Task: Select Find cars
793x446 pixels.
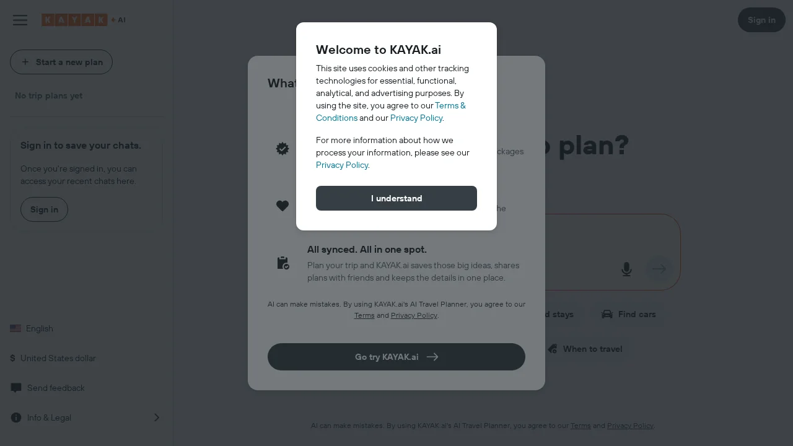Action: point(629,314)
